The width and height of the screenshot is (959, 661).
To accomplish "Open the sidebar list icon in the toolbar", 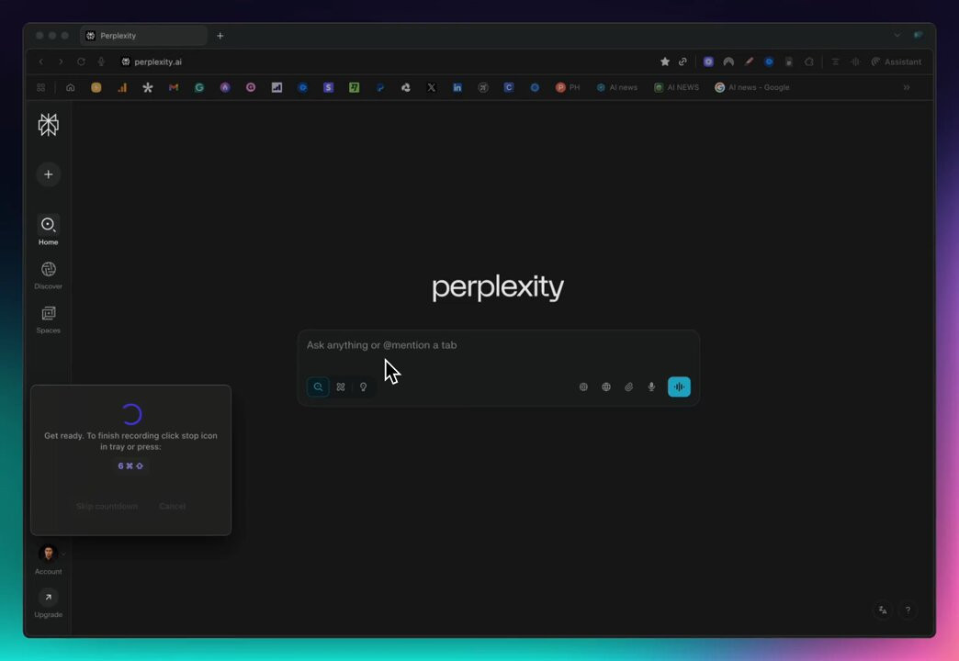I will tap(835, 62).
